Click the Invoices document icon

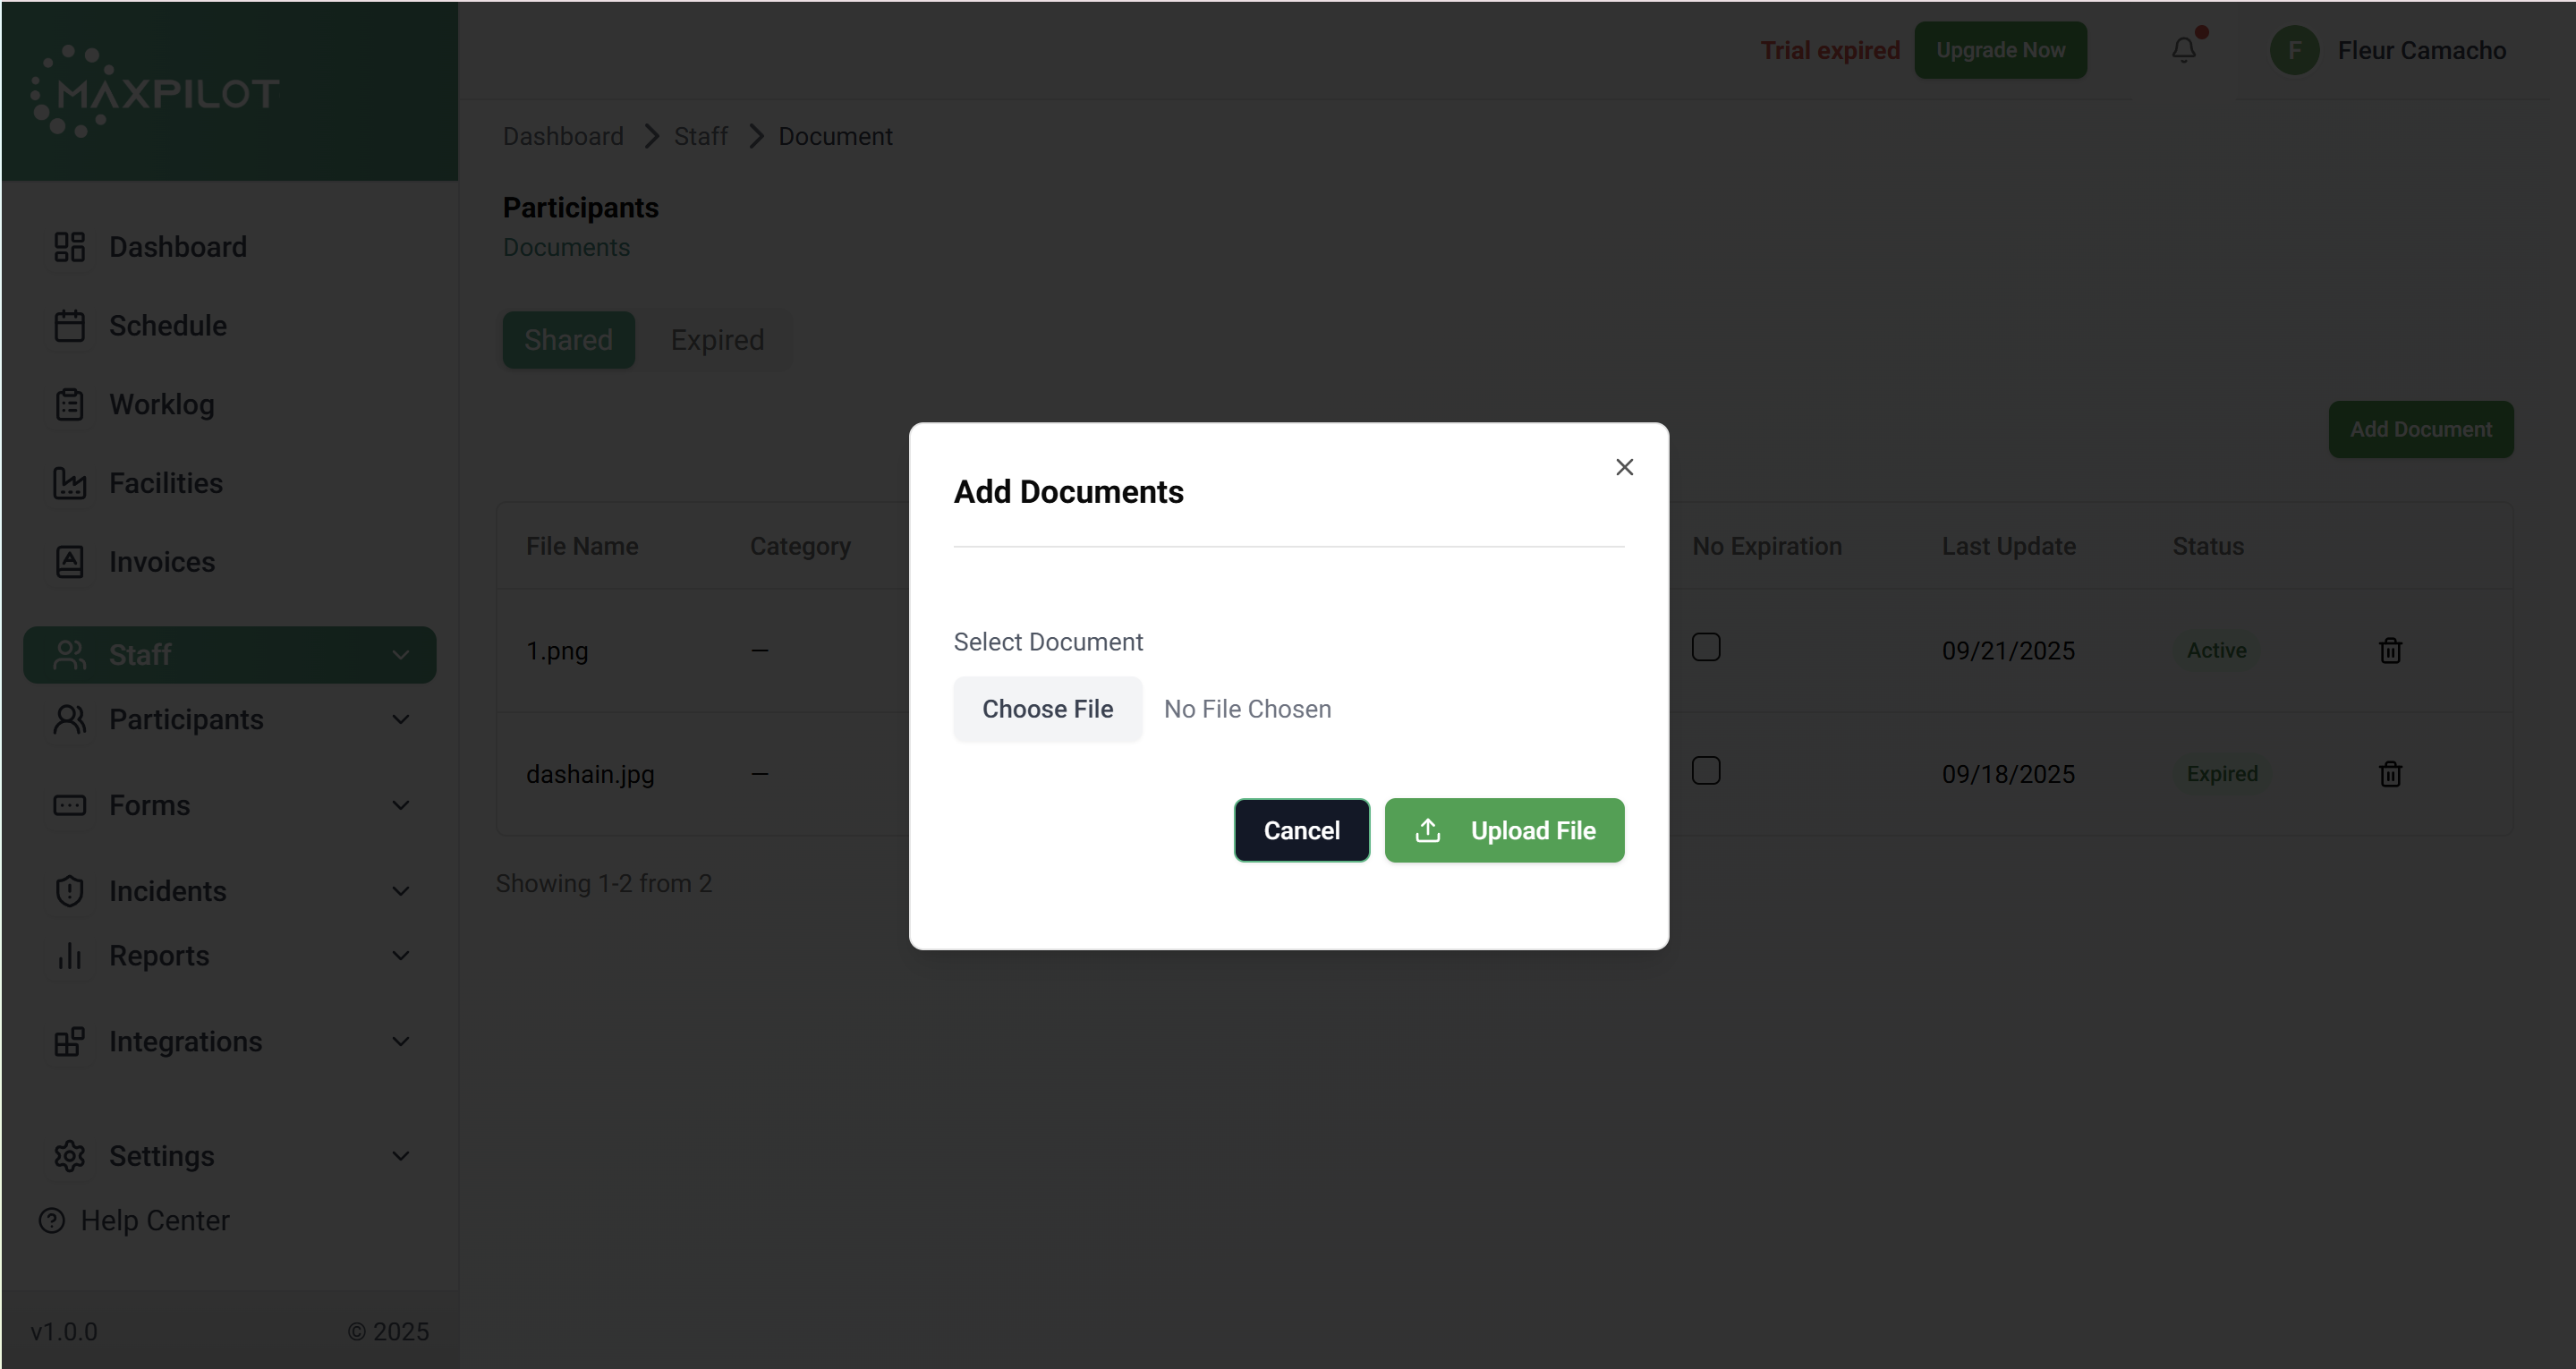pos(69,562)
